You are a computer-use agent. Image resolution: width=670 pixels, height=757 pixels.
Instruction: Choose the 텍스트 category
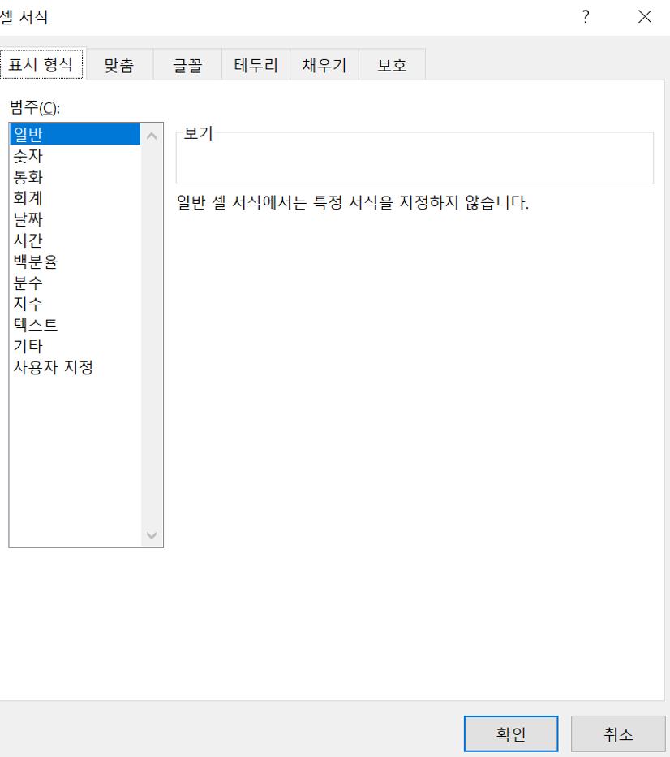click(x=75, y=324)
